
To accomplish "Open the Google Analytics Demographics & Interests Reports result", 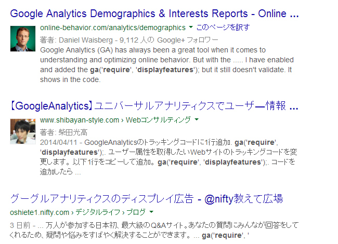I will point(154,14).
